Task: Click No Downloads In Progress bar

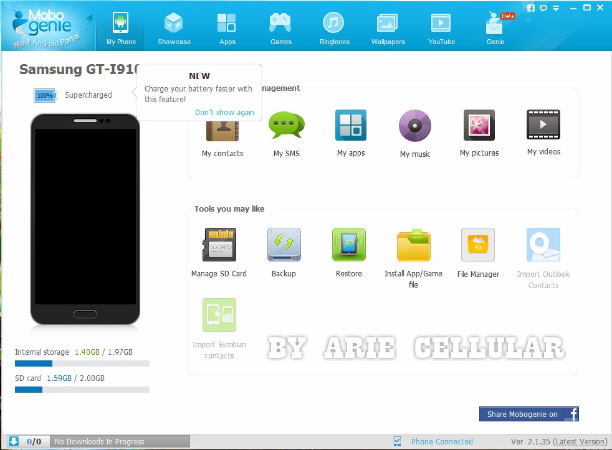Action: 120,441
